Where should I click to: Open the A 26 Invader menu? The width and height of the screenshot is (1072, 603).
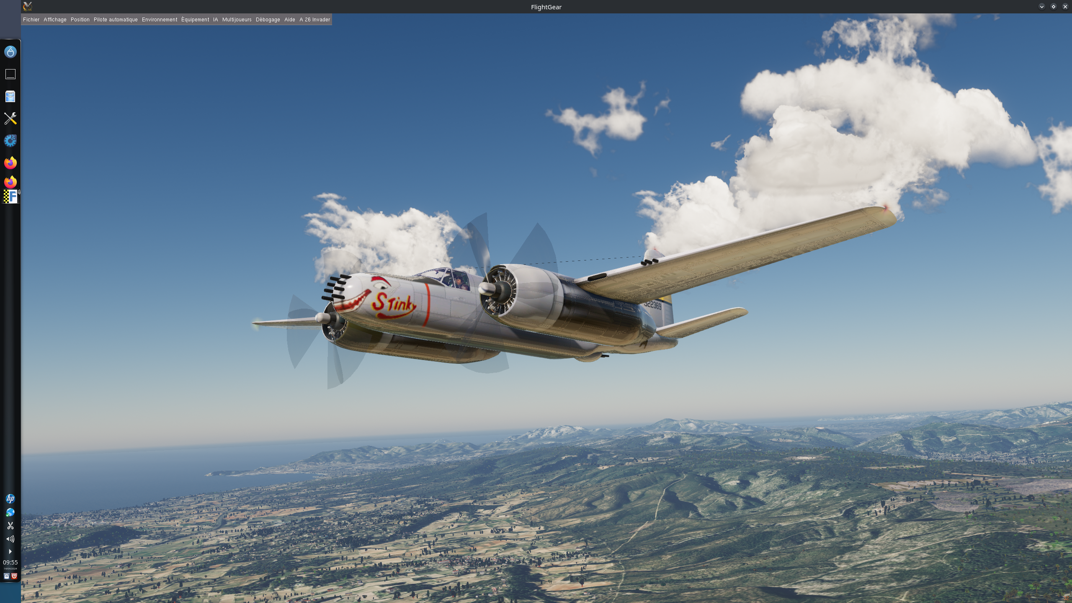(314, 20)
